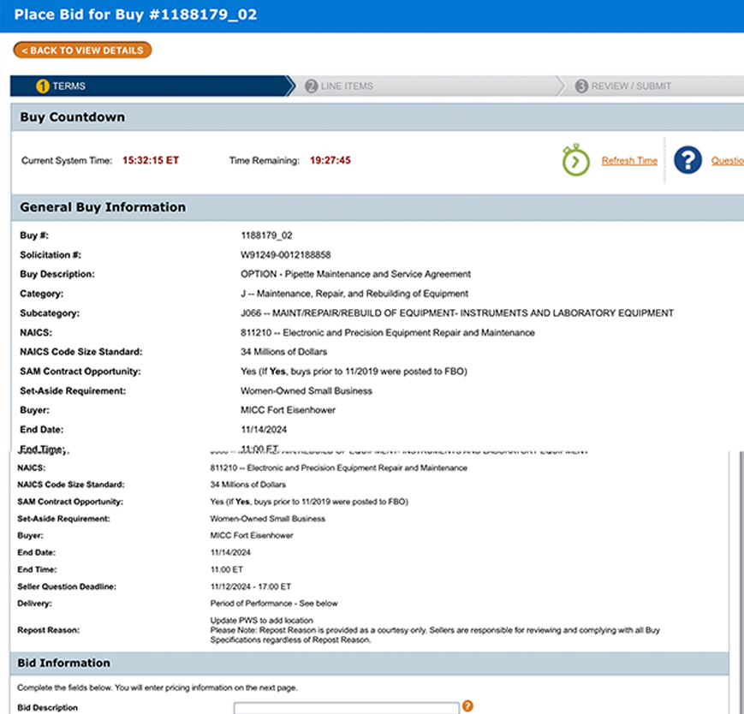Click the Refresh Time link
Viewport: 744px width, 714px height.
click(629, 161)
